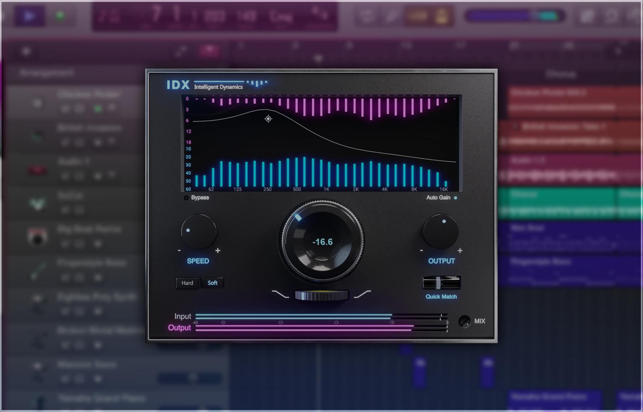Click the horizontal knee wheel below main knob

[321, 296]
